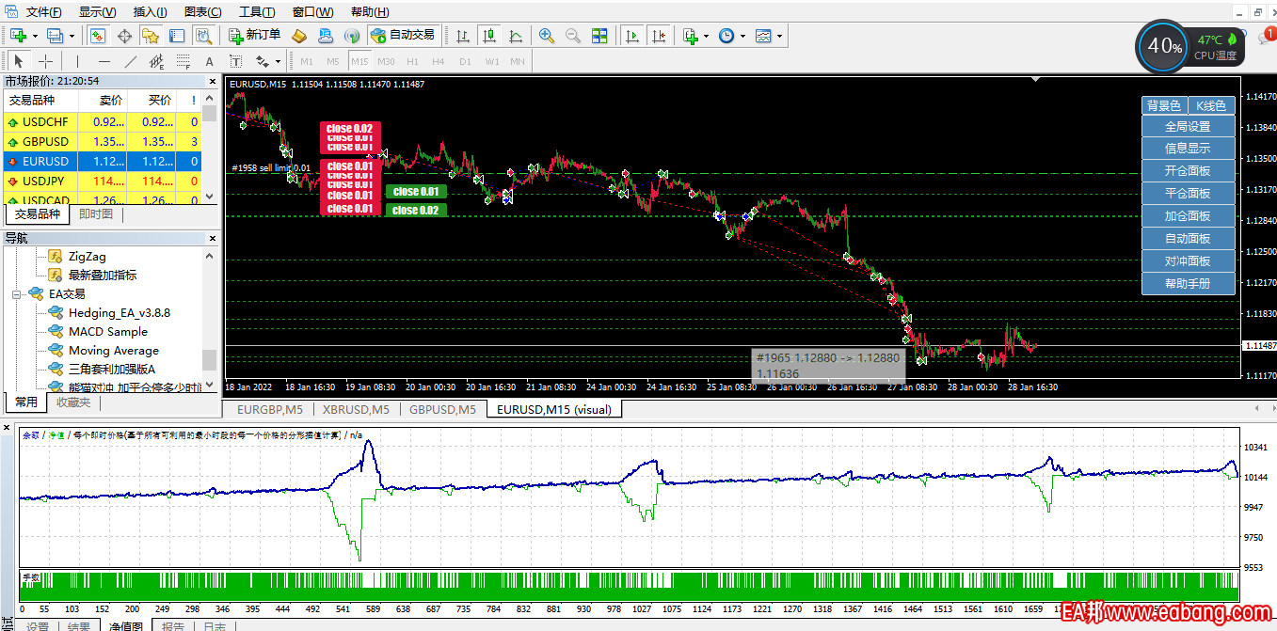Change chart 背景色 background color

pos(1164,105)
